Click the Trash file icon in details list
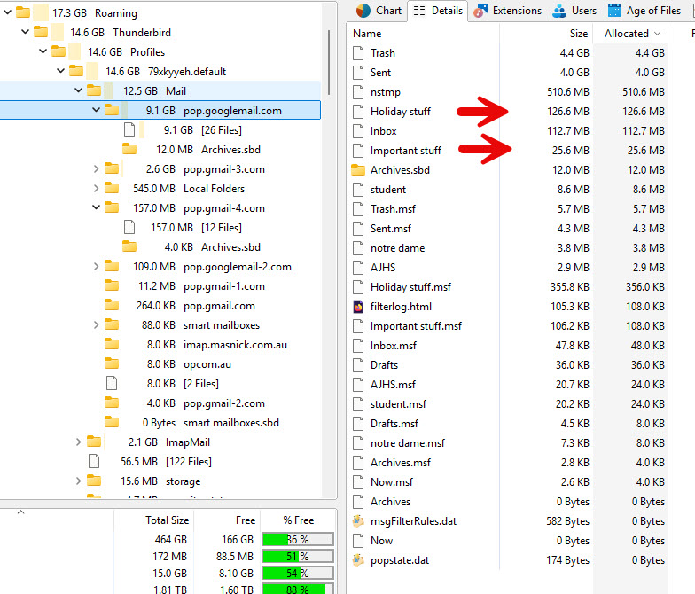This screenshot has width=695, height=594. (x=358, y=53)
